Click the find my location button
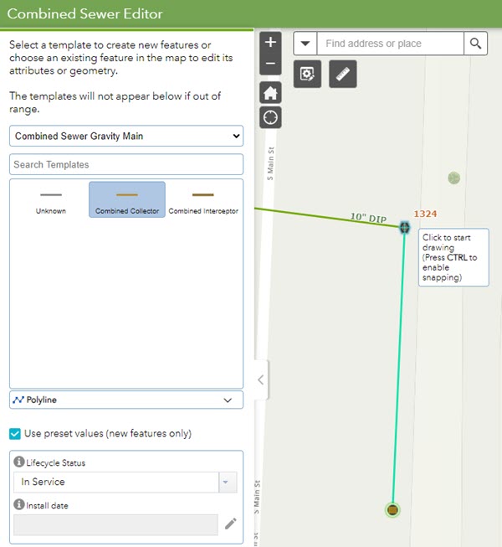The height and width of the screenshot is (547, 502). click(x=270, y=117)
